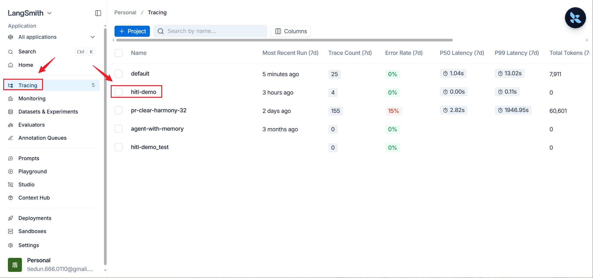Click the Name column header
The height and width of the screenshot is (278, 593).
[x=139, y=53]
